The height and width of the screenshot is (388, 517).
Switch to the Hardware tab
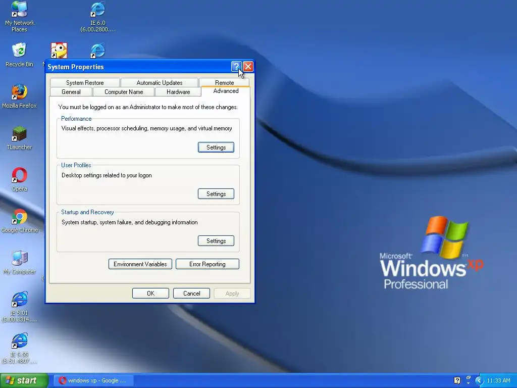pyautogui.click(x=178, y=92)
